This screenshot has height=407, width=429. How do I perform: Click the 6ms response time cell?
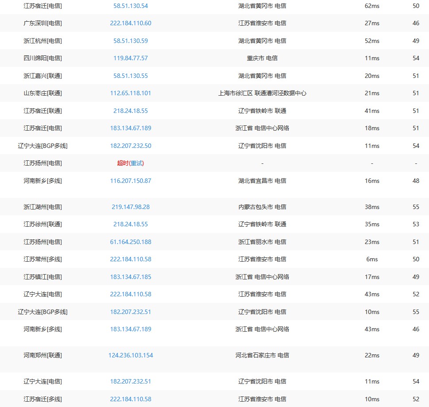pos(372,259)
